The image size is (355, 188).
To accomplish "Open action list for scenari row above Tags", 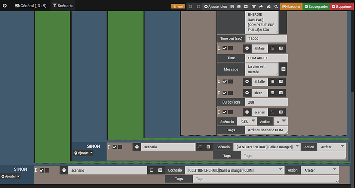I will (272, 112).
